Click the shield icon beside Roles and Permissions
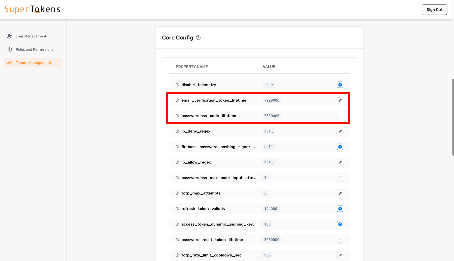This screenshot has height=261, width=454. [10, 49]
